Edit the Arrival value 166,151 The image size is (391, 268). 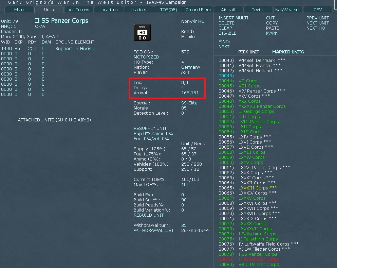click(190, 93)
